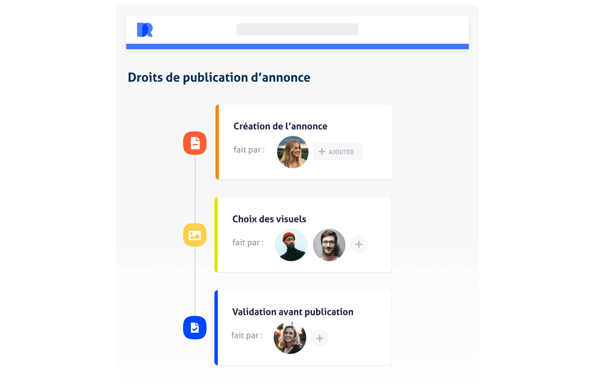Click the orange stripe on Création card
This screenshot has height=392, width=595.
tap(217, 142)
